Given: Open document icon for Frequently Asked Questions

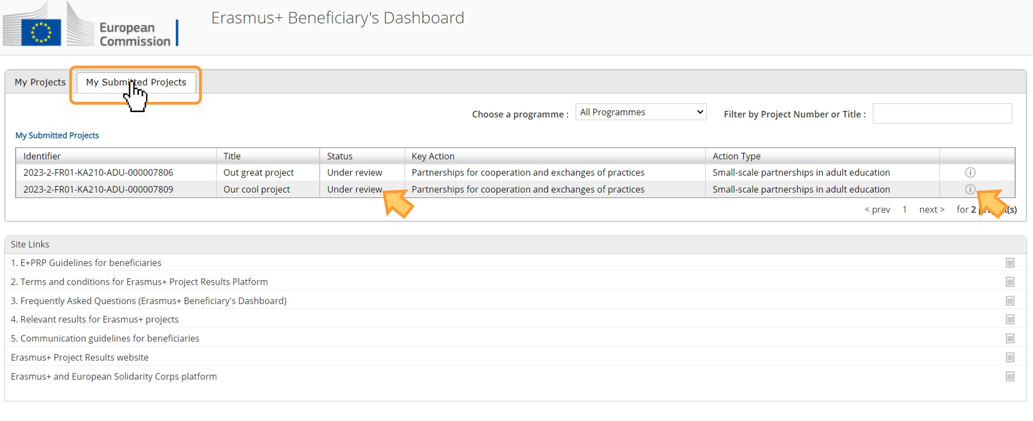Looking at the screenshot, I should pos(1010,301).
